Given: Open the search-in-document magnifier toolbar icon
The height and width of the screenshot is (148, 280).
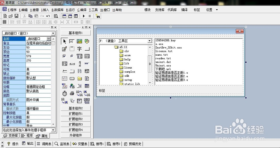Looking at the screenshot, I should pyautogui.click(x=56, y=16).
